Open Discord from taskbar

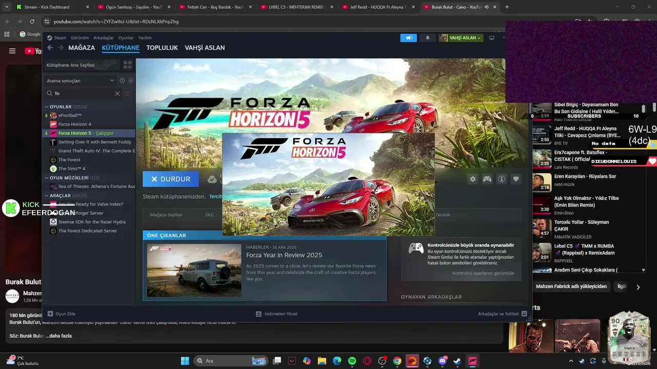point(442,361)
